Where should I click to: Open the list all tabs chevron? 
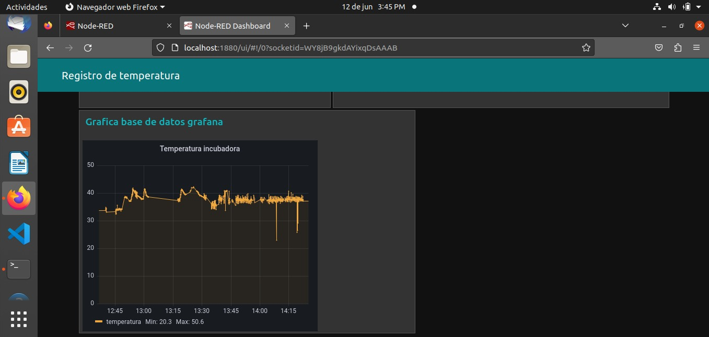625,26
